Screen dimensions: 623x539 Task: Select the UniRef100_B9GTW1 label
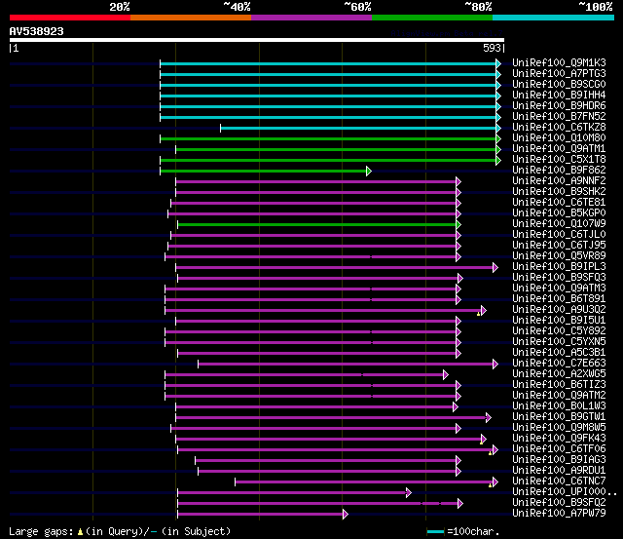point(559,417)
